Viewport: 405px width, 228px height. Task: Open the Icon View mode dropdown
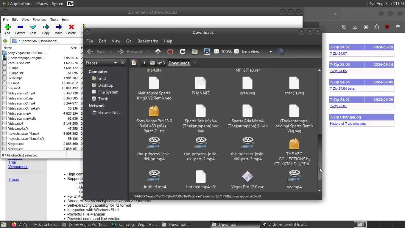tap(257, 52)
